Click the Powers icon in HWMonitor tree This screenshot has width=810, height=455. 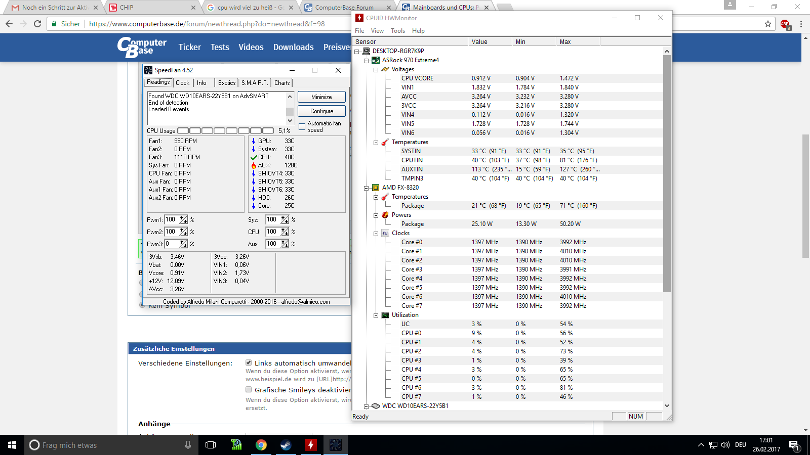(x=385, y=215)
